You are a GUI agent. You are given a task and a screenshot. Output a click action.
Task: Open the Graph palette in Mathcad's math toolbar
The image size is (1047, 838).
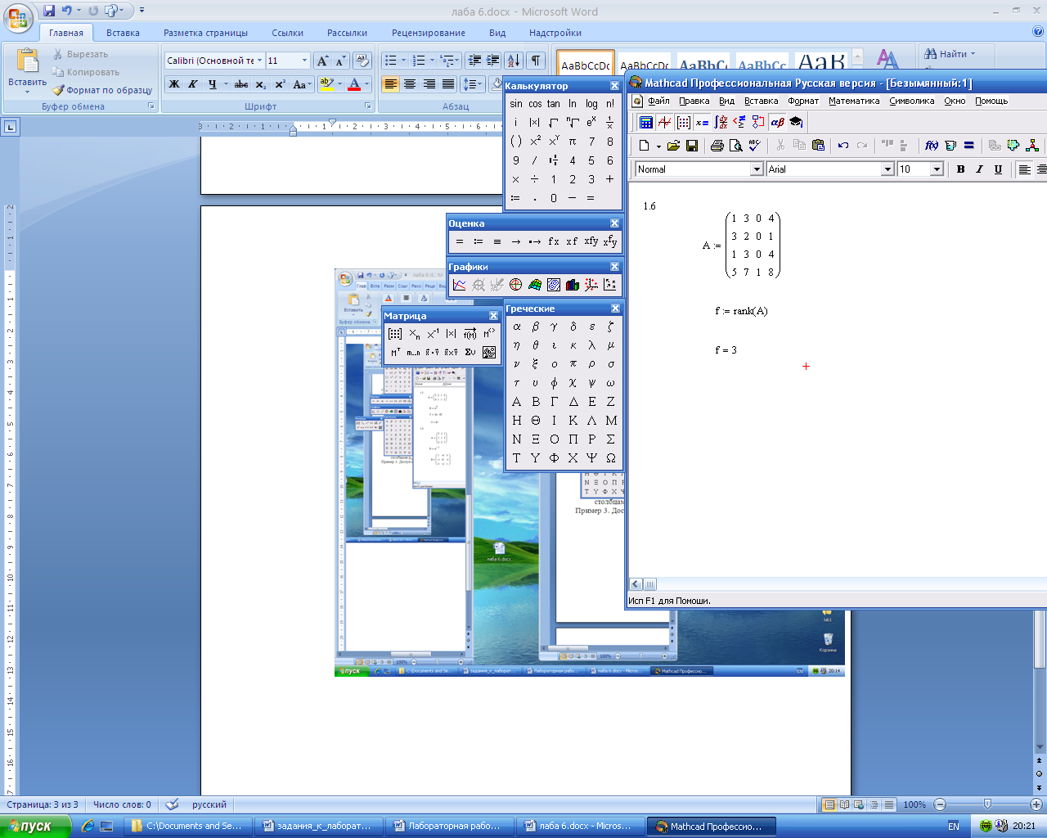(664, 123)
